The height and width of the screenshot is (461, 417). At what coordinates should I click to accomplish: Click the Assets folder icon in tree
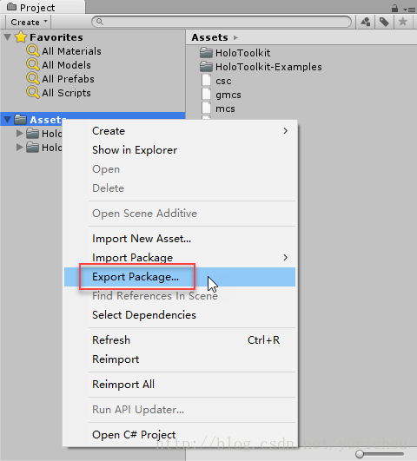point(20,119)
